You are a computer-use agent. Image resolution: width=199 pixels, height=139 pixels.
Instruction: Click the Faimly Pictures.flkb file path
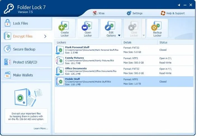pyautogui.click(x=89, y=60)
